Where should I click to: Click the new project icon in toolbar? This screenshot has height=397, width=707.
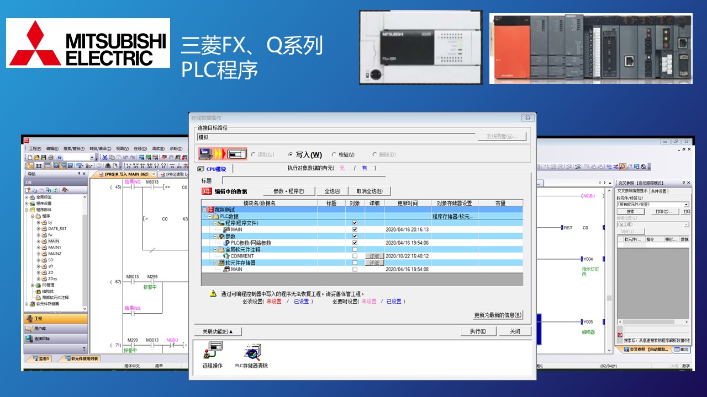point(30,158)
